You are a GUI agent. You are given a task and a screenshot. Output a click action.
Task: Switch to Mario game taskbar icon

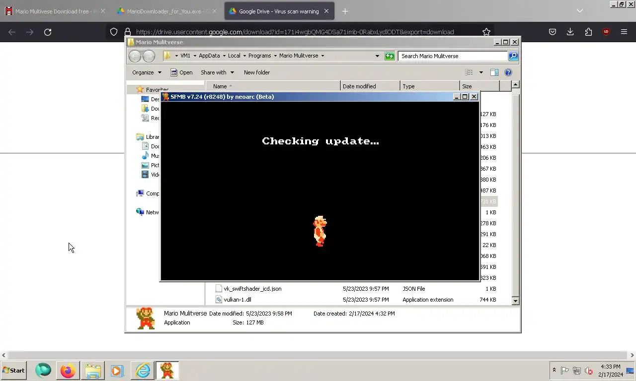point(167,371)
